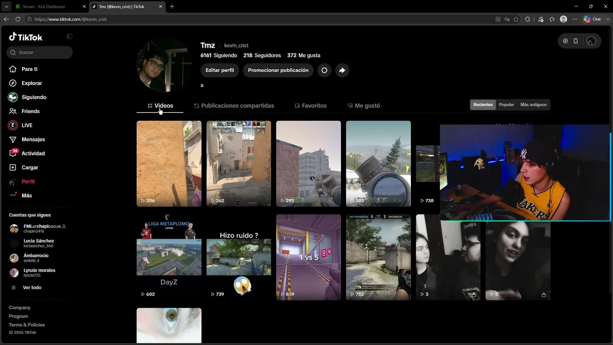Go to the Siguiendo feed
Image resolution: width=613 pixels, height=345 pixels.
pyautogui.click(x=34, y=97)
